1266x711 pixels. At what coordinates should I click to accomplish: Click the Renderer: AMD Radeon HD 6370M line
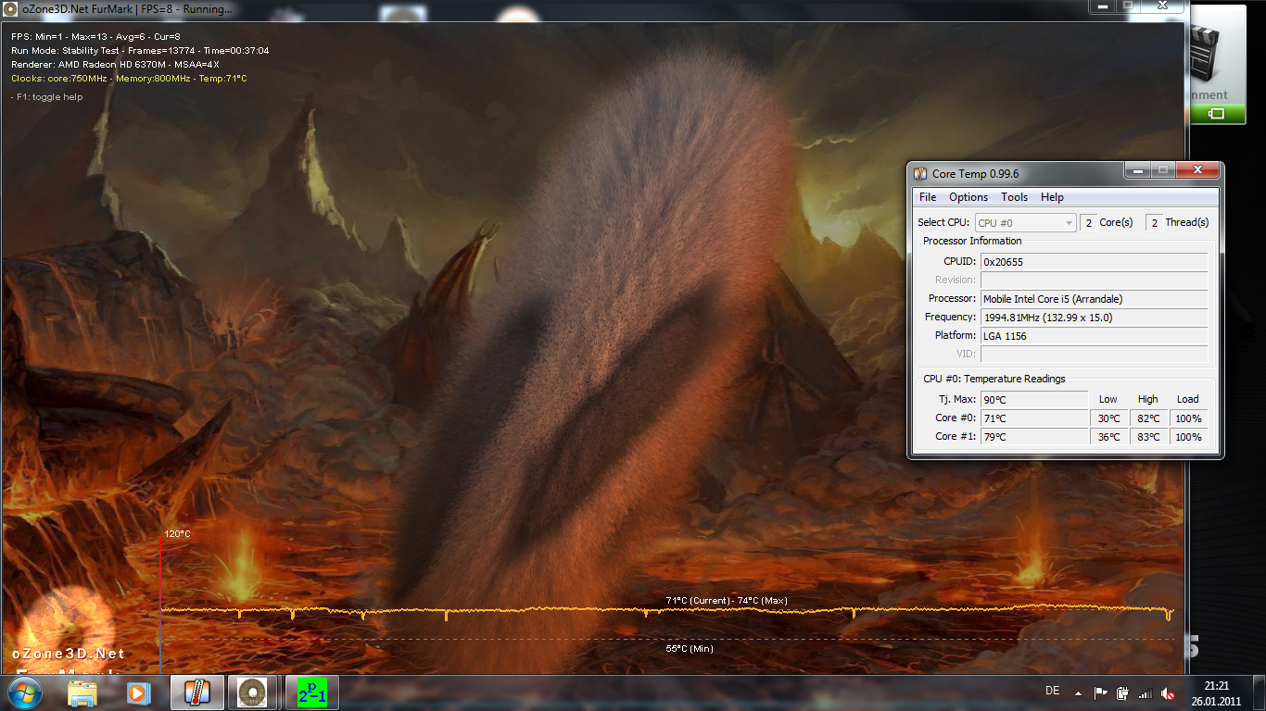(x=115, y=65)
